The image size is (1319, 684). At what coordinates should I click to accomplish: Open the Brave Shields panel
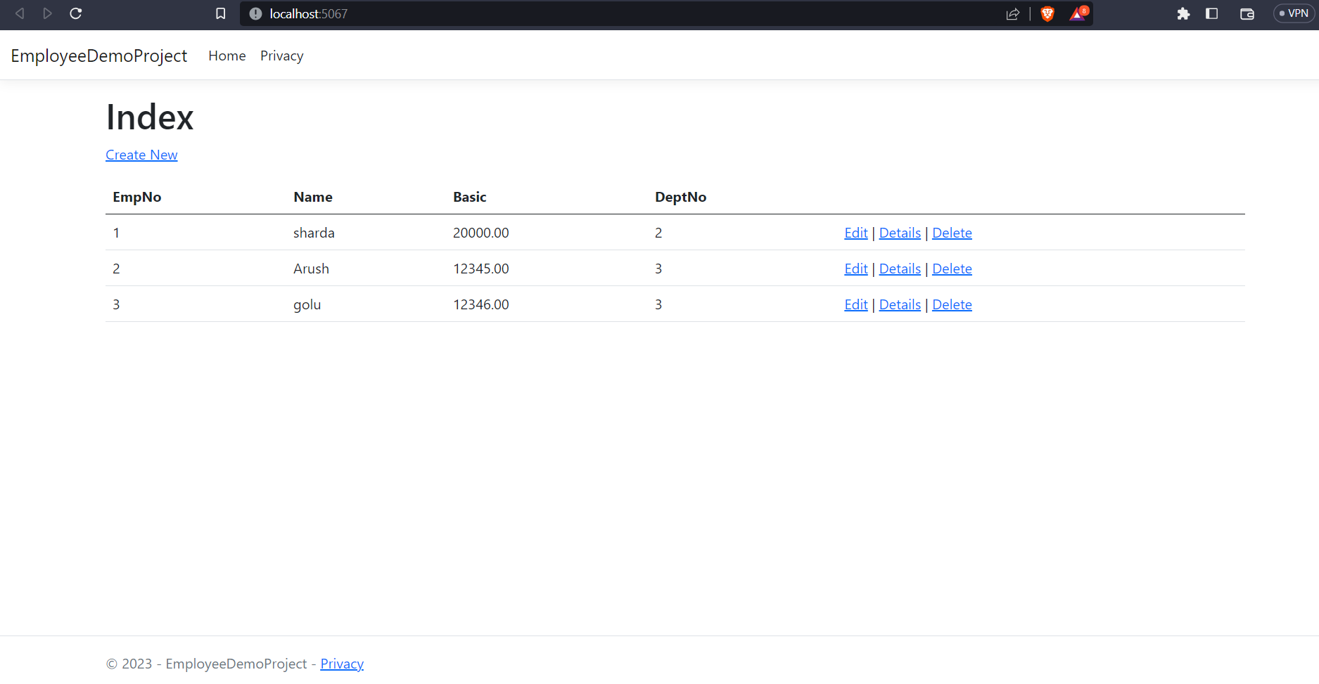point(1047,13)
